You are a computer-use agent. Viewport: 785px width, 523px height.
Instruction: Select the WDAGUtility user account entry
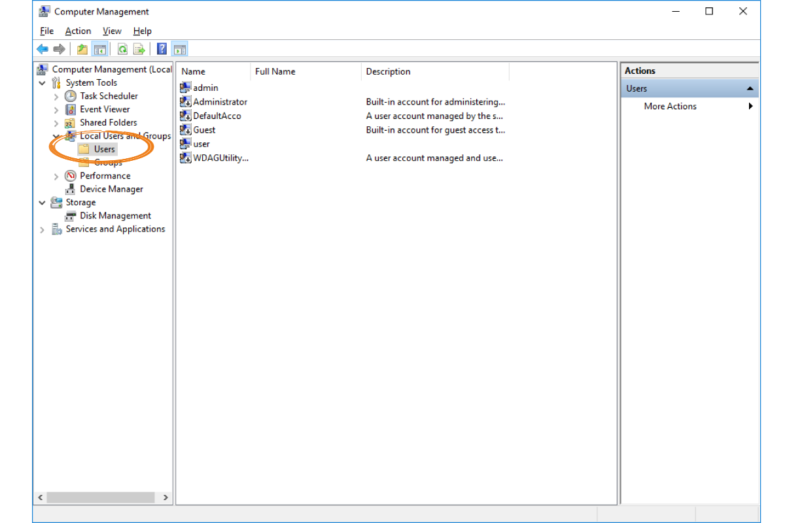(x=220, y=158)
